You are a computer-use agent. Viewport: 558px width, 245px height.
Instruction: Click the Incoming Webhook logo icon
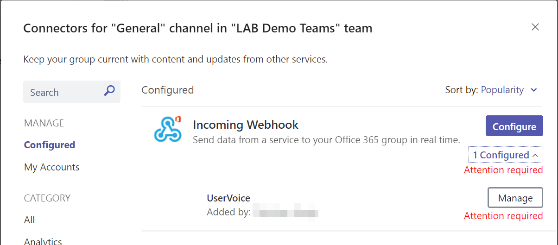[x=167, y=129]
